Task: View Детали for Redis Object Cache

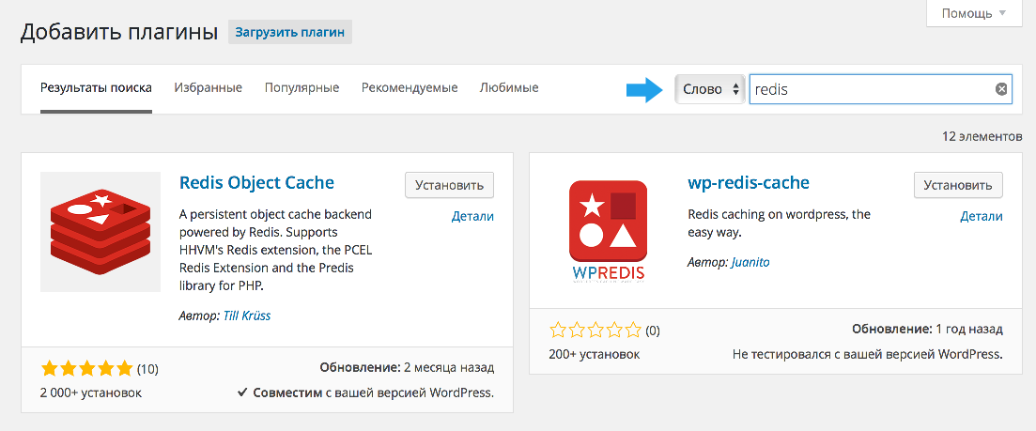Action: click(x=472, y=217)
